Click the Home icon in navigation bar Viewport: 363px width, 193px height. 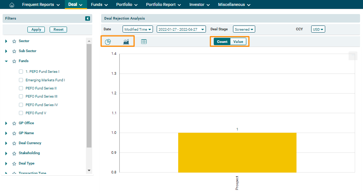11,5
